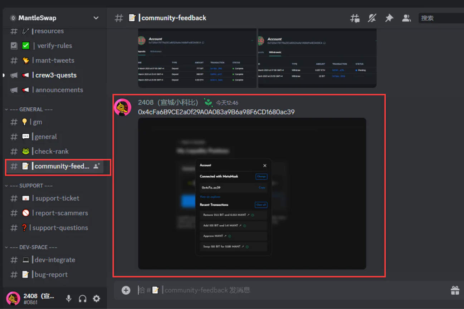Image resolution: width=464 pixels, height=309 pixels.
Task: Click the plus attachment button in the message bar
Action: tap(126, 290)
